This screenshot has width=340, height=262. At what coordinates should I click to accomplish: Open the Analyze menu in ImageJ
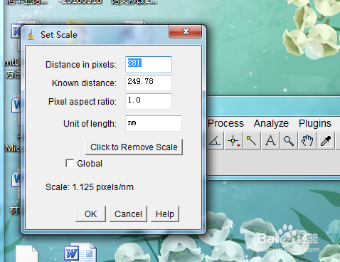(271, 123)
